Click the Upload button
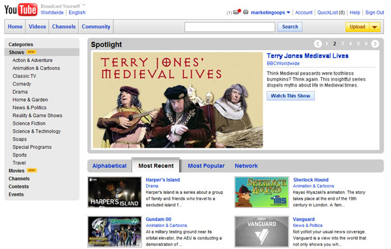 click(357, 27)
